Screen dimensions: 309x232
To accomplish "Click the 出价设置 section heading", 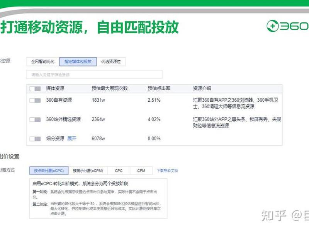I will [x=9, y=157].
